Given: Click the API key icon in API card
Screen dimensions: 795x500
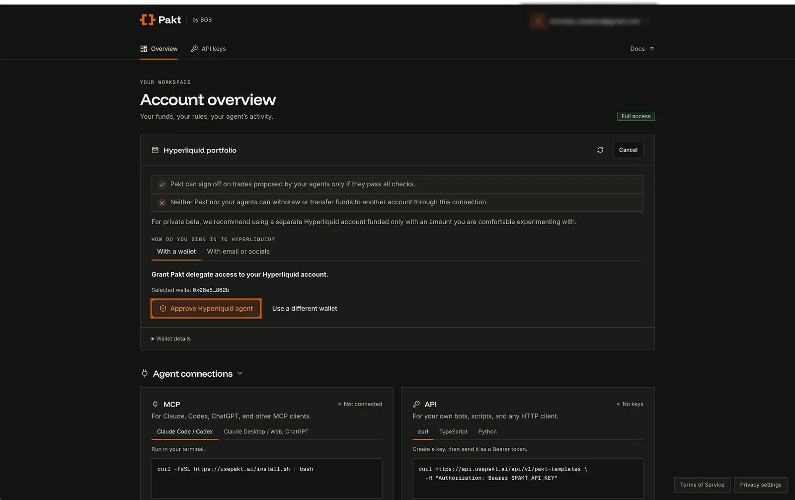Looking at the screenshot, I should coord(416,404).
